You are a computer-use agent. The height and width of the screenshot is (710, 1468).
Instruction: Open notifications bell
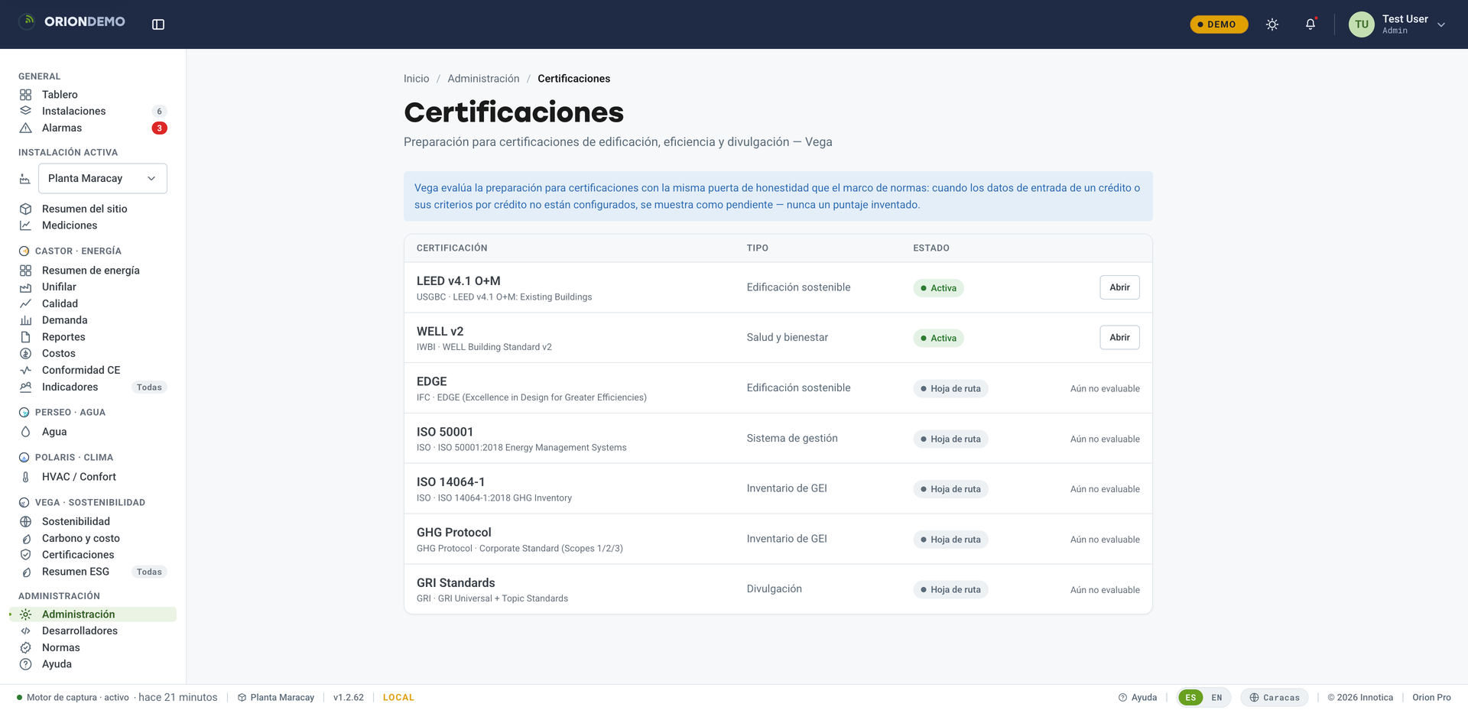(x=1310, y=24)
